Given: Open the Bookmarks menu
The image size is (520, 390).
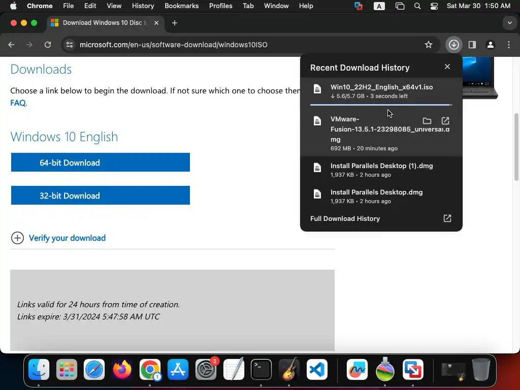Looking at the screenshot, I should [181, 6].
